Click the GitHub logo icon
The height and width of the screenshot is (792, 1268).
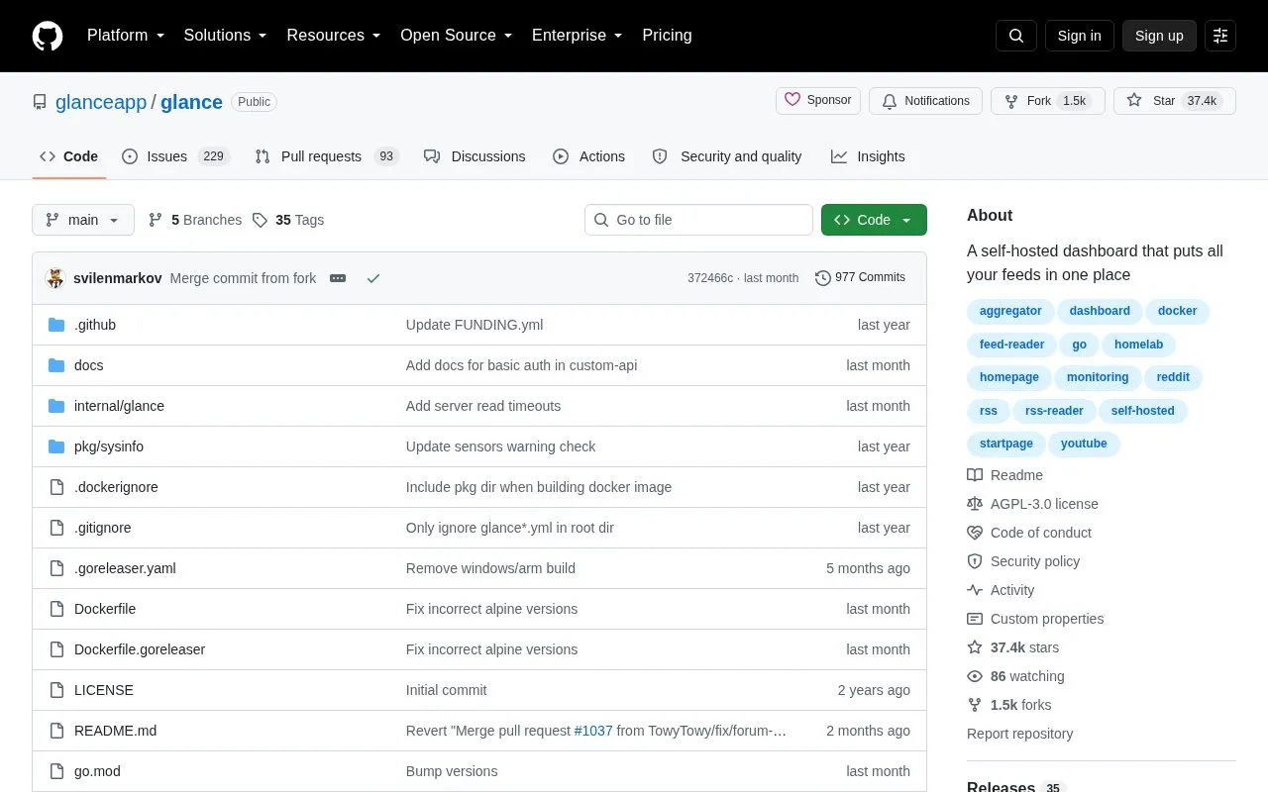(x=48, y=36)
